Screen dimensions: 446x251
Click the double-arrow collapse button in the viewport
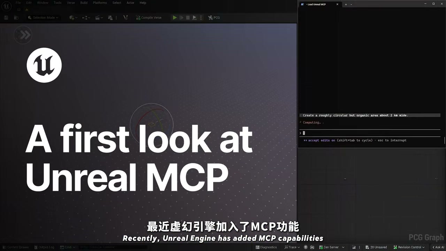[x=23, y=35]
